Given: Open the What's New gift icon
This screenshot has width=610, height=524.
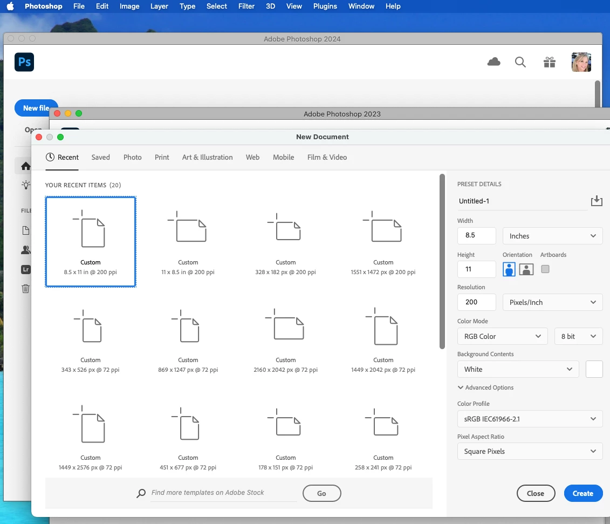Looking at the screenshot, I should (x=549, y=62).
